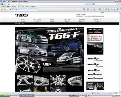Screen dimensions: 121x97
Task: Click the TWS Motorsport sidebar banner
Action: pyautogui.click(x=95, y=78)
